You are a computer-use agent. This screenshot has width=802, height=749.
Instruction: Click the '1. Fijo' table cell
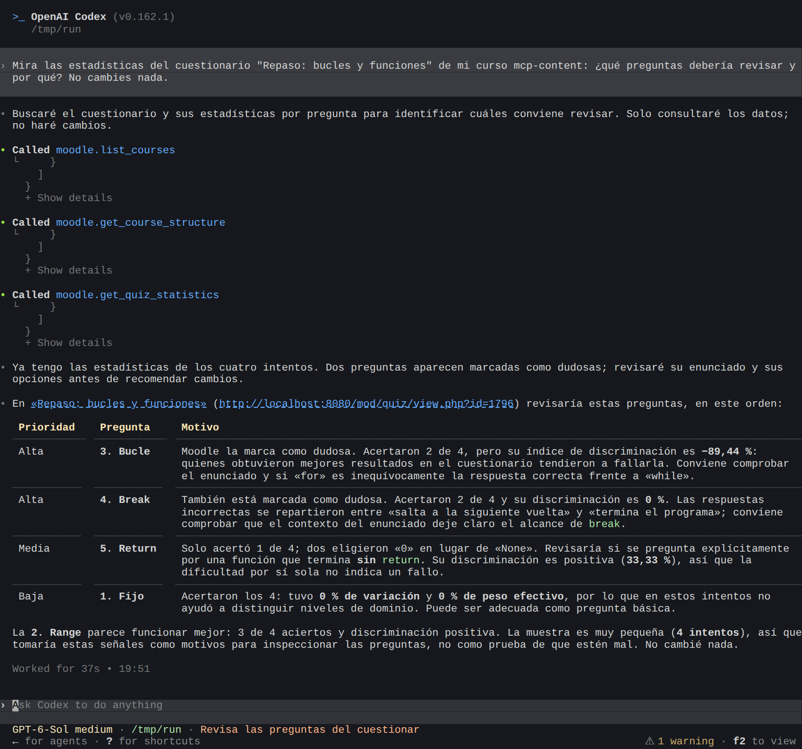tap(122, 596)
